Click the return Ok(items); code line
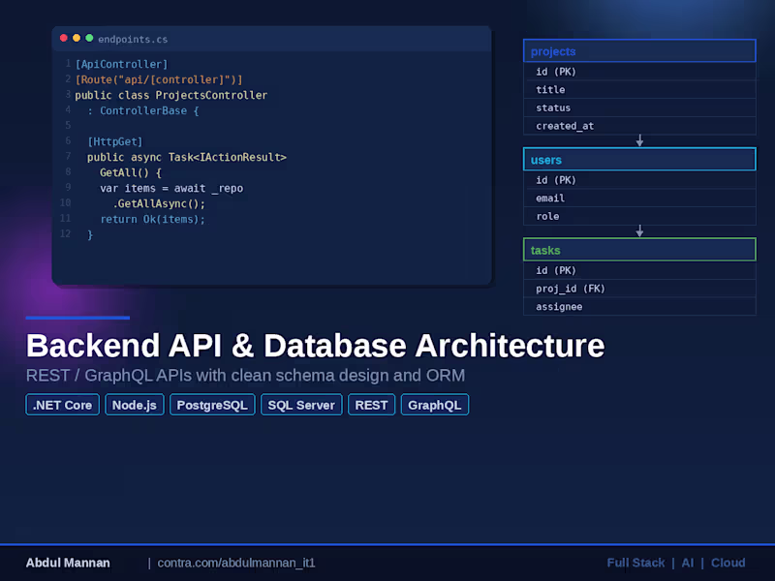Viewport: 775px width, 581px height. [152, 220]
